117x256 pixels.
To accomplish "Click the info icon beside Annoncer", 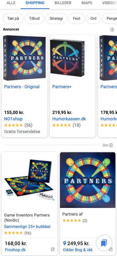I will (112, 30).
